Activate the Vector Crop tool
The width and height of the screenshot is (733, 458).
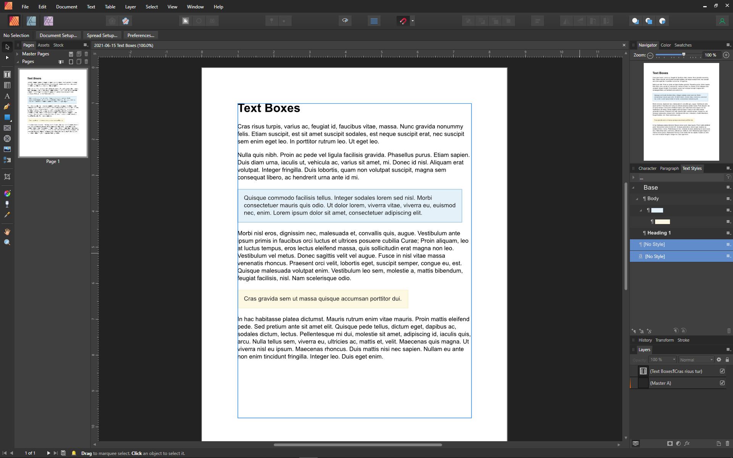(7, 177)
